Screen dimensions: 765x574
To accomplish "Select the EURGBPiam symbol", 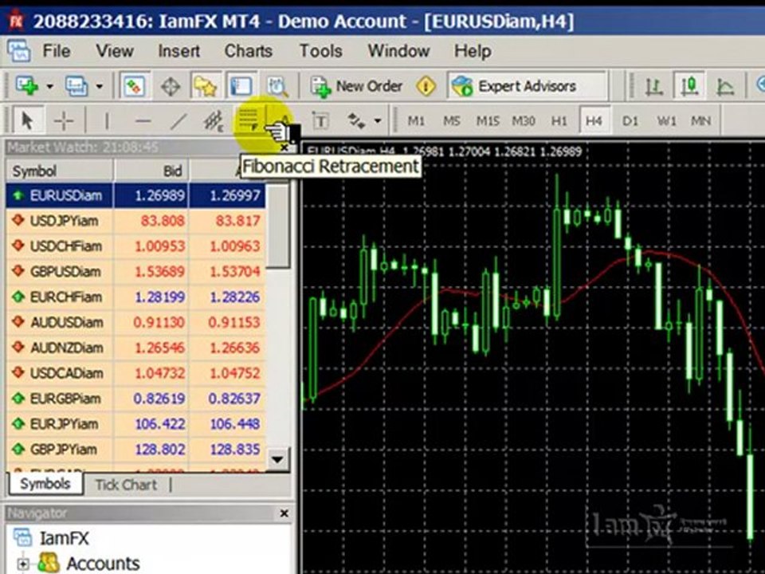I will 65,399.
